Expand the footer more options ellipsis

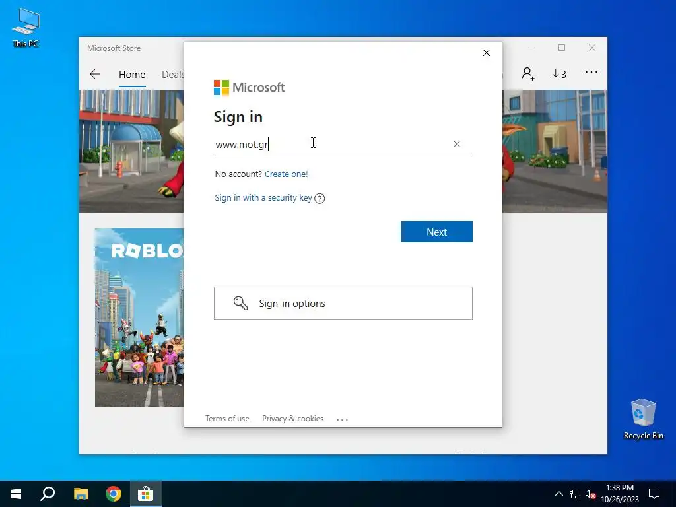pyautogui.click(x=343, y=419)
